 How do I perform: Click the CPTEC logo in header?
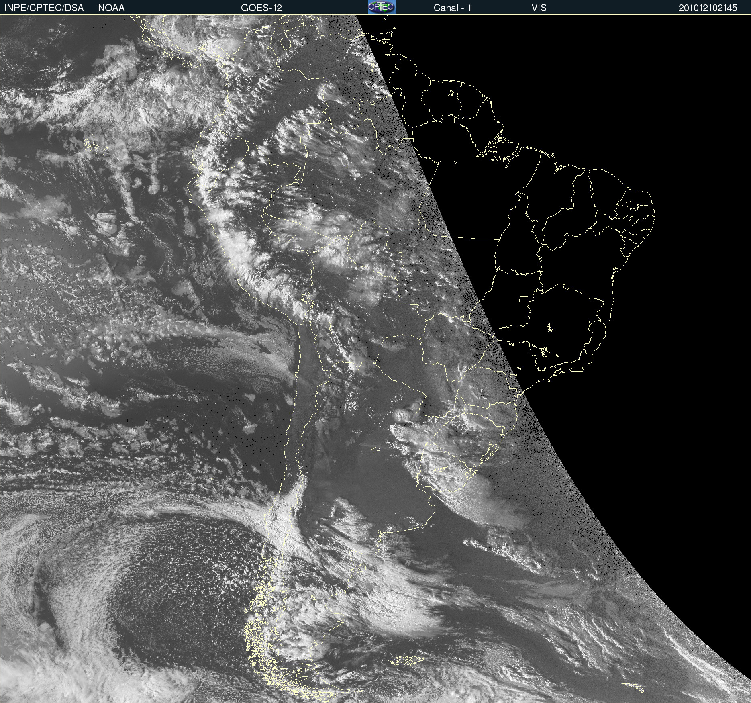tap(382, 7)
